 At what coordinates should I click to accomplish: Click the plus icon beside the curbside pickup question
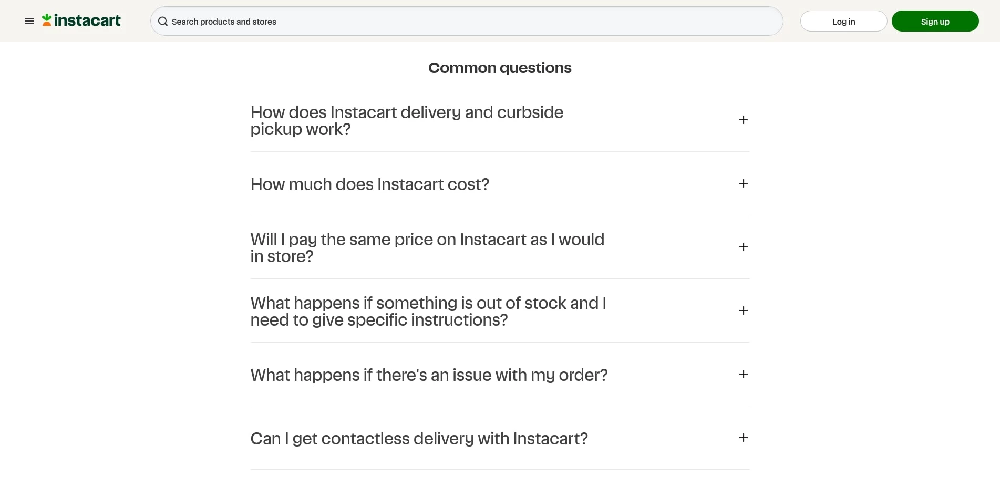click(743, 120)
